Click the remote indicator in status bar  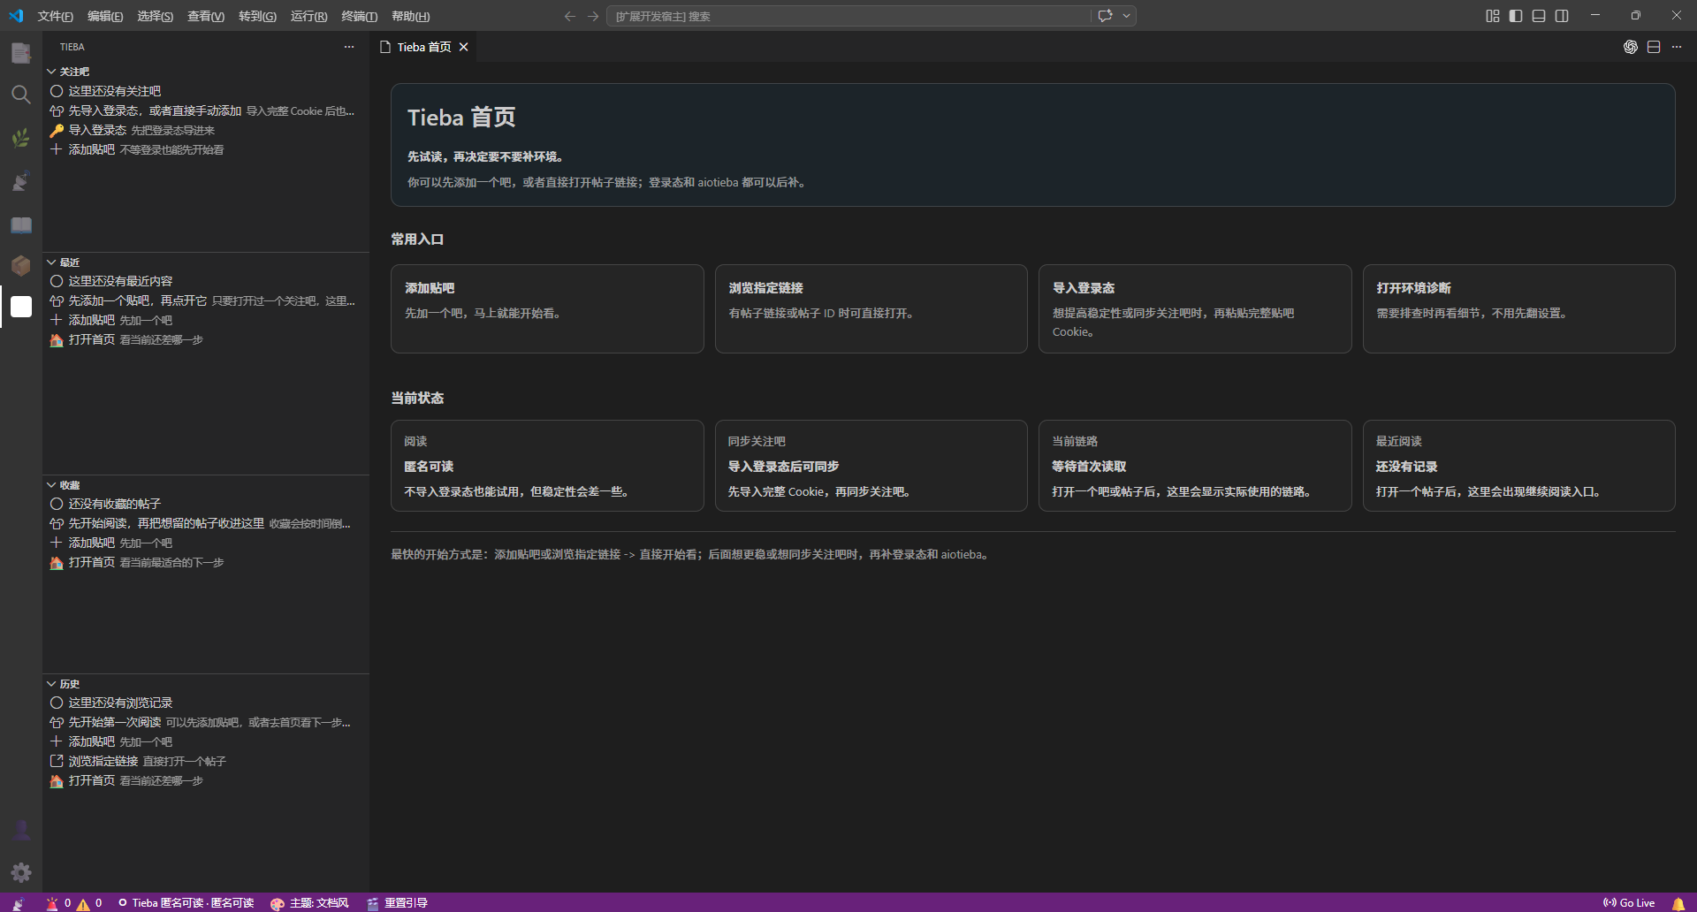(18, 903)
